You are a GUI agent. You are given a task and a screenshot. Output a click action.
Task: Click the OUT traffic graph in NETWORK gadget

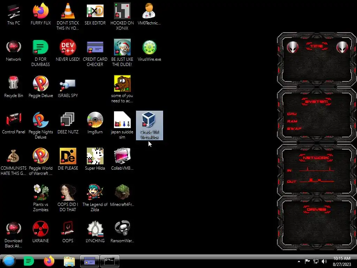click(317, 180)
